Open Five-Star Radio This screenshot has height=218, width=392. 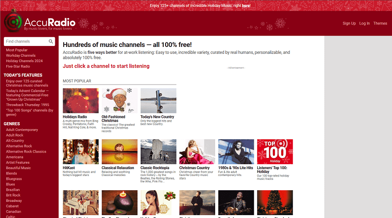click(x=18, y=66)
